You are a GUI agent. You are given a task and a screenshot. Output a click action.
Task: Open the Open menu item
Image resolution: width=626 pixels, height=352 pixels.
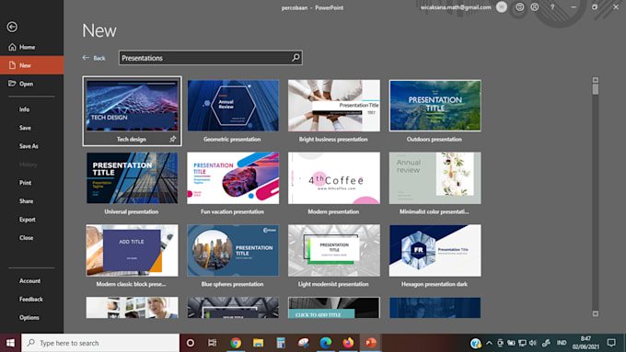tap(31, 84)
